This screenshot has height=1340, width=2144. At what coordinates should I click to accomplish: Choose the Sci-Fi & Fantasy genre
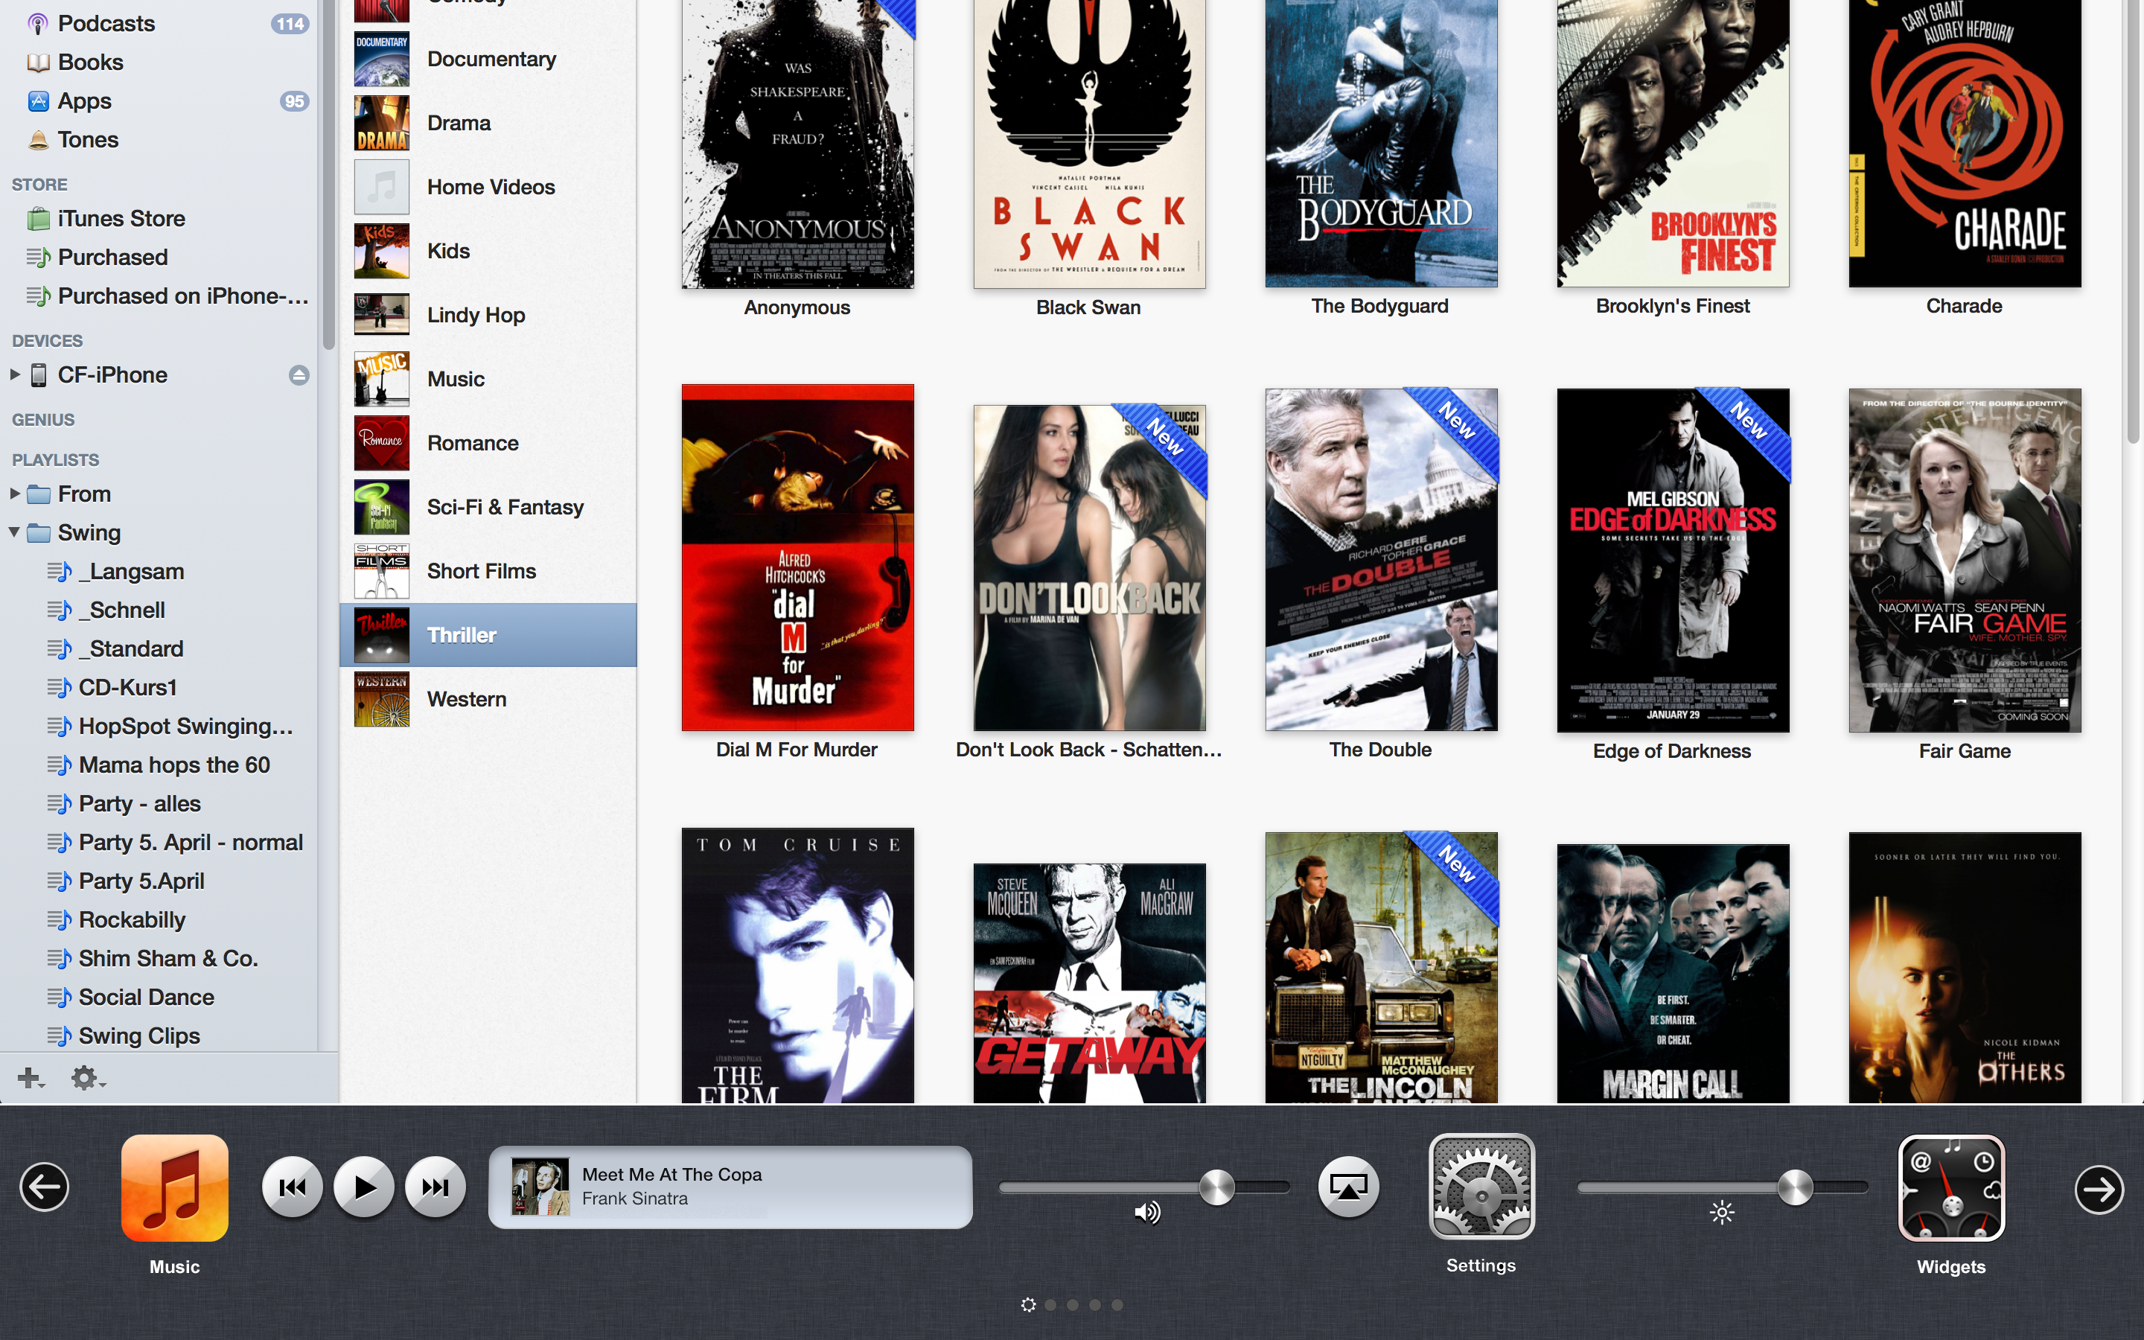[x=488, y=507]
